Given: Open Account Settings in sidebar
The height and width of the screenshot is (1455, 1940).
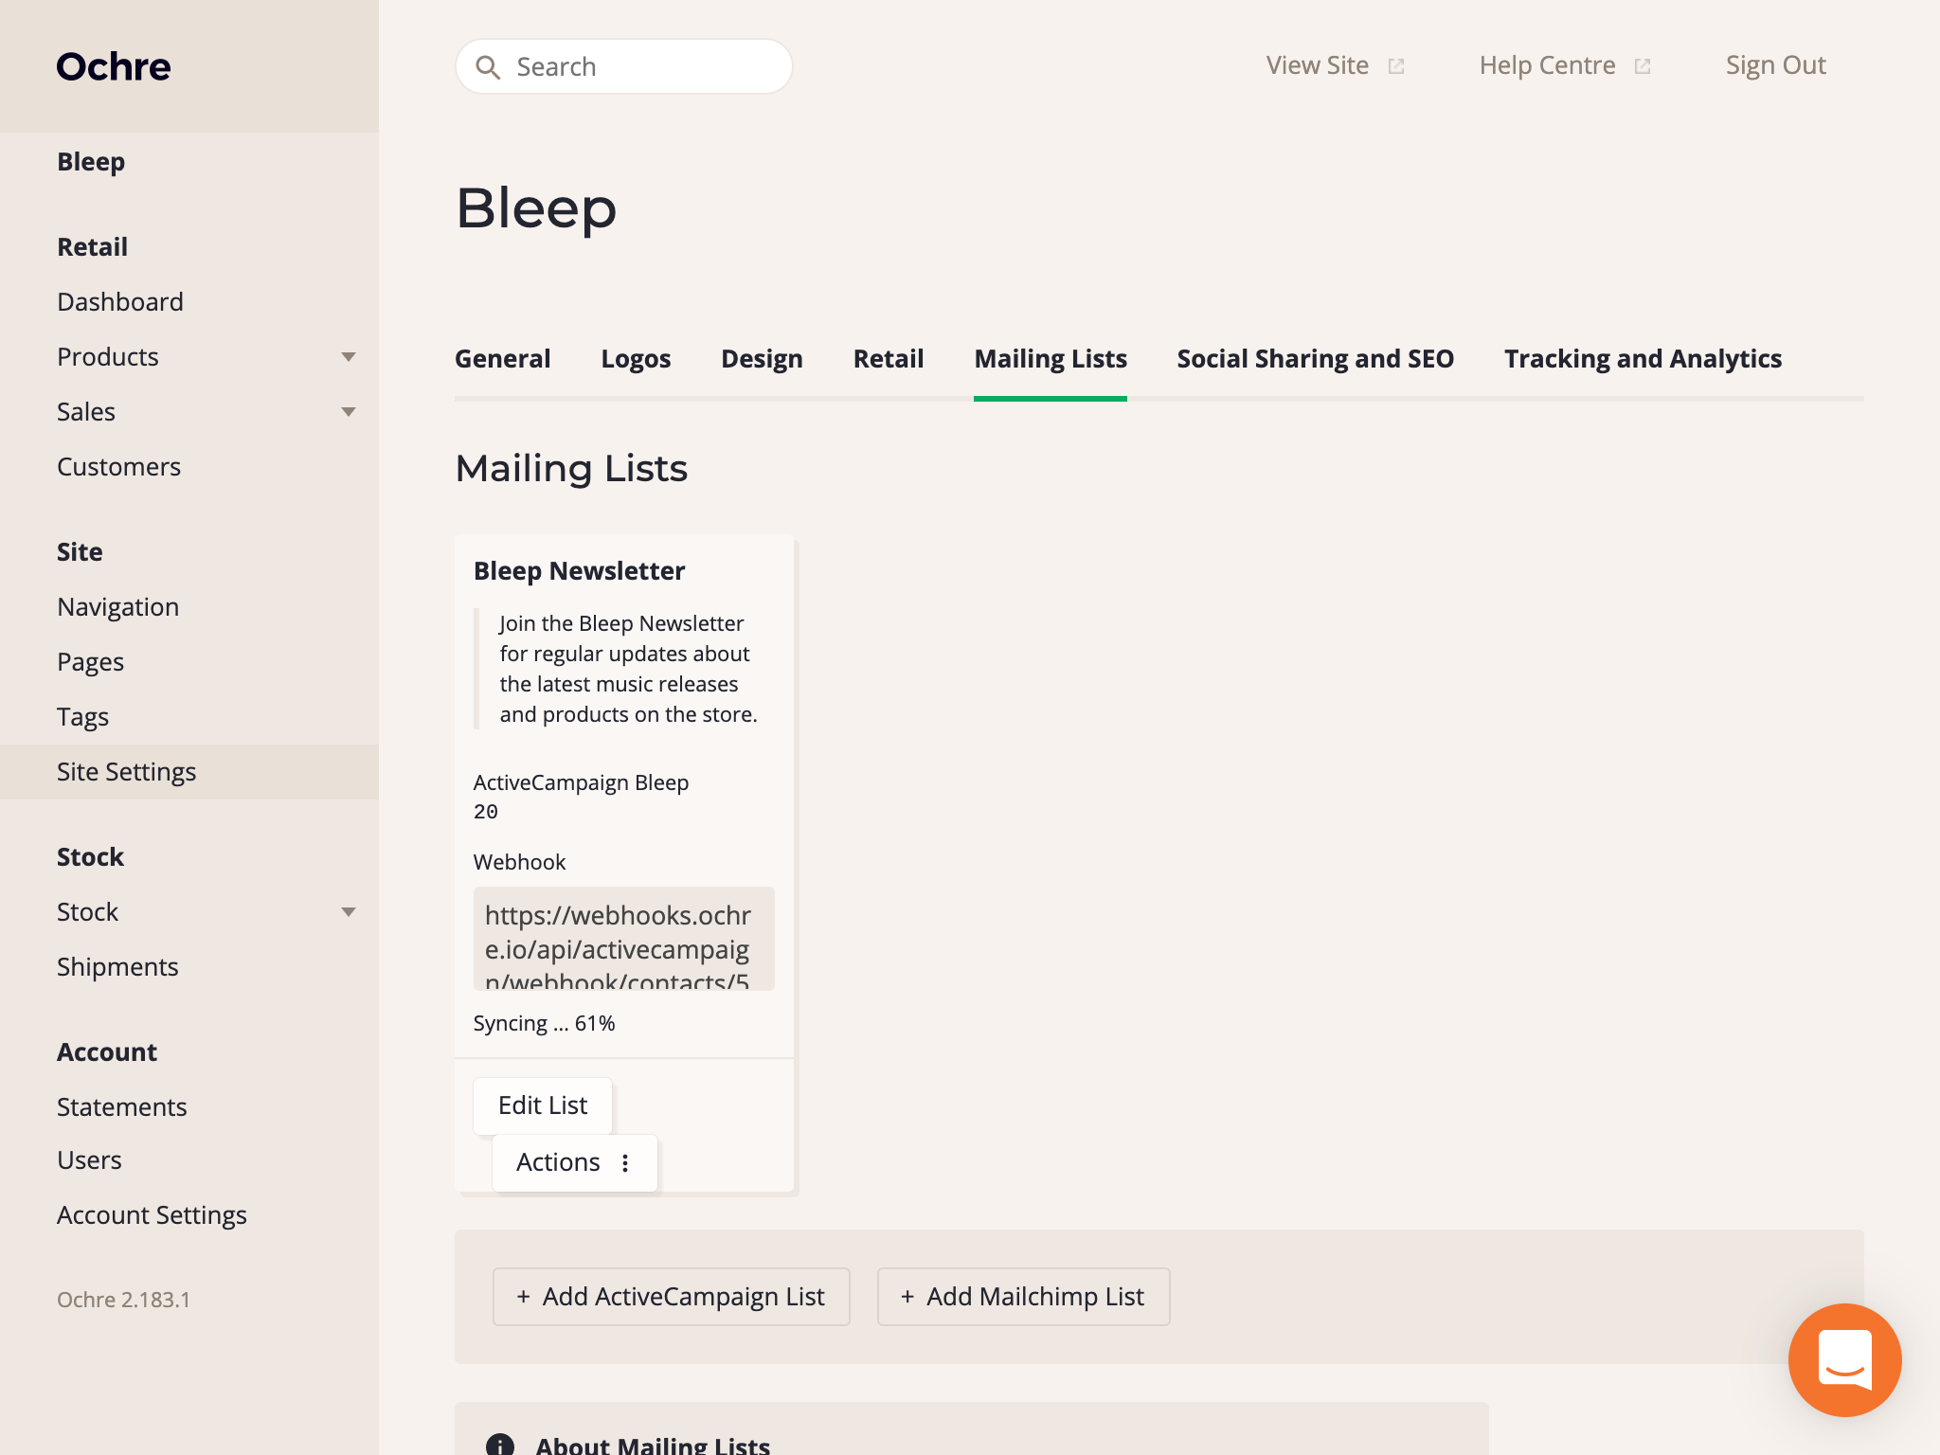Looking at the screenshot, I should [152, 1215].
